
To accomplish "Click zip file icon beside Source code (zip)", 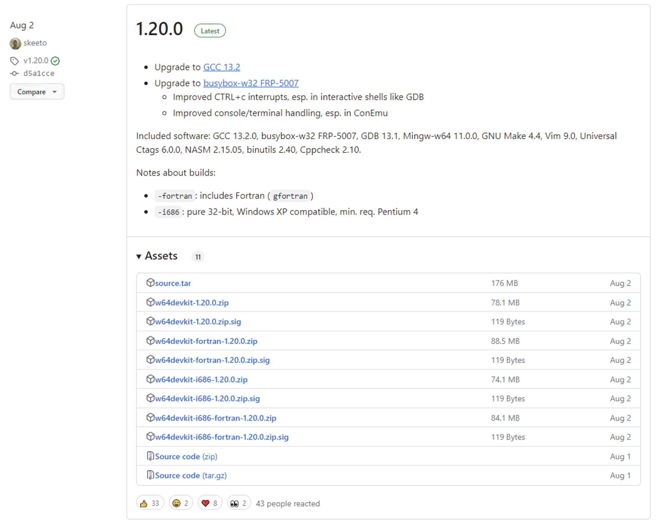I will (150, 456).
